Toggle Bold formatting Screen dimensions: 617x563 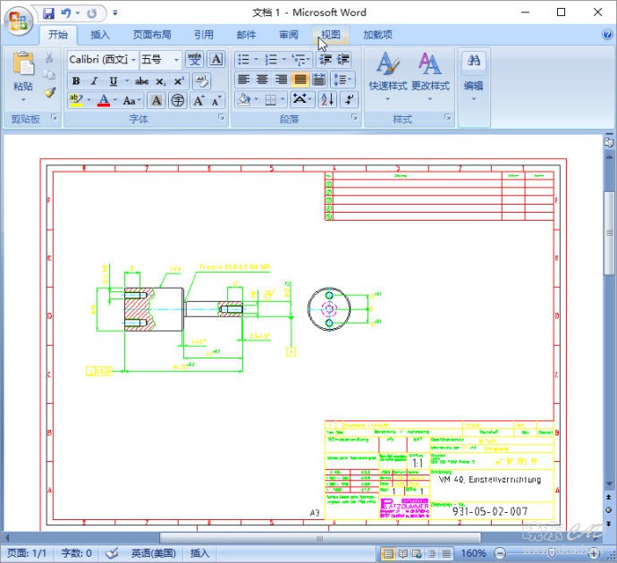pyautogui.click(x=75, y=80)
